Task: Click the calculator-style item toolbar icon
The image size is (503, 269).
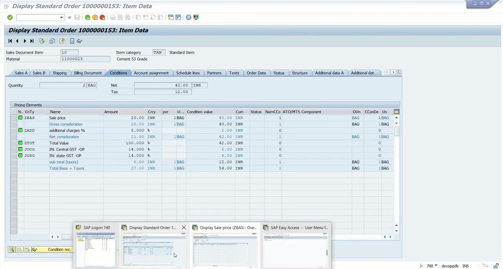Action: [x=72, y=41]
